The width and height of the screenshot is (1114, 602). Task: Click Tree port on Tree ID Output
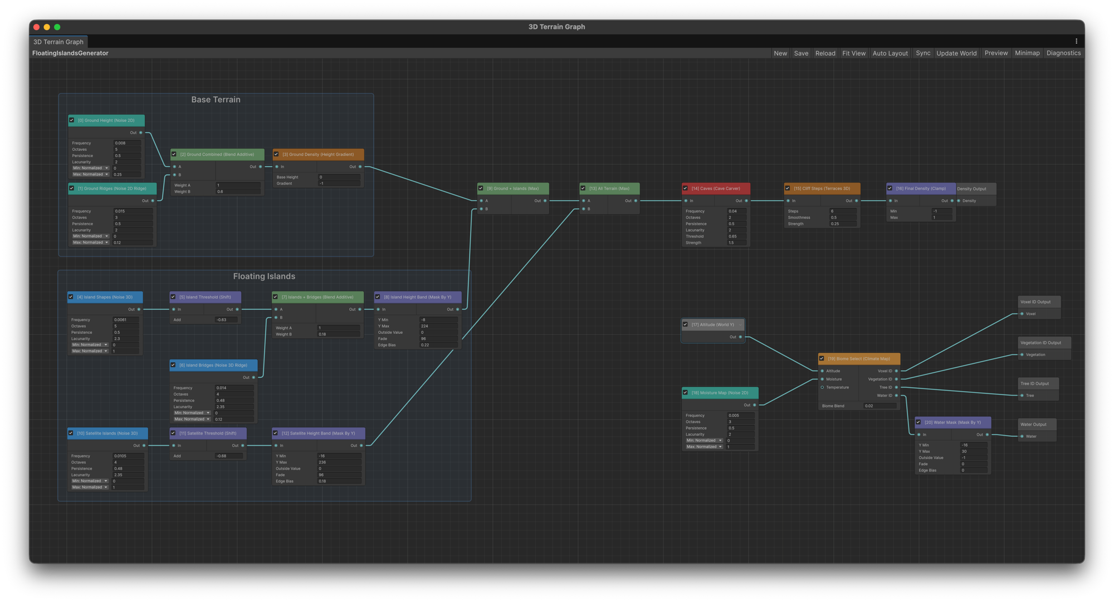pyautogui.click(x=1022, y=396)
